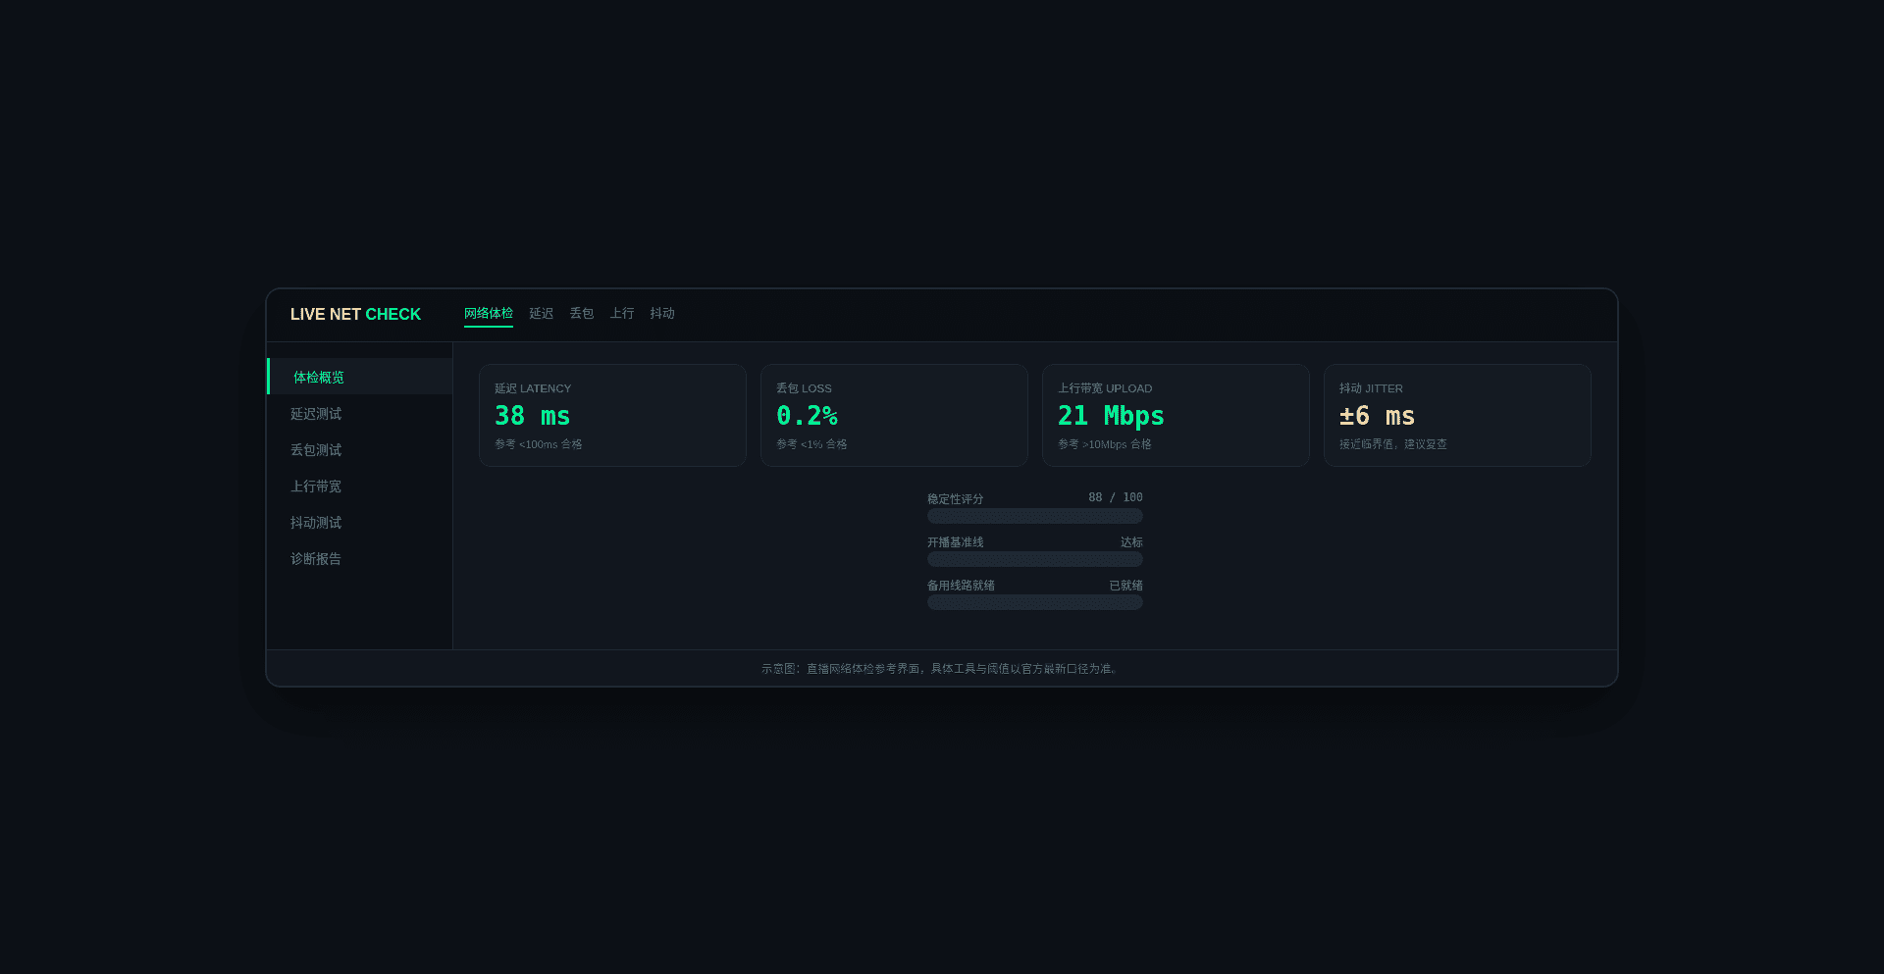
Task: Click the 参考 >10Mbps 合格 note
Action: (x=1105, y=444)
